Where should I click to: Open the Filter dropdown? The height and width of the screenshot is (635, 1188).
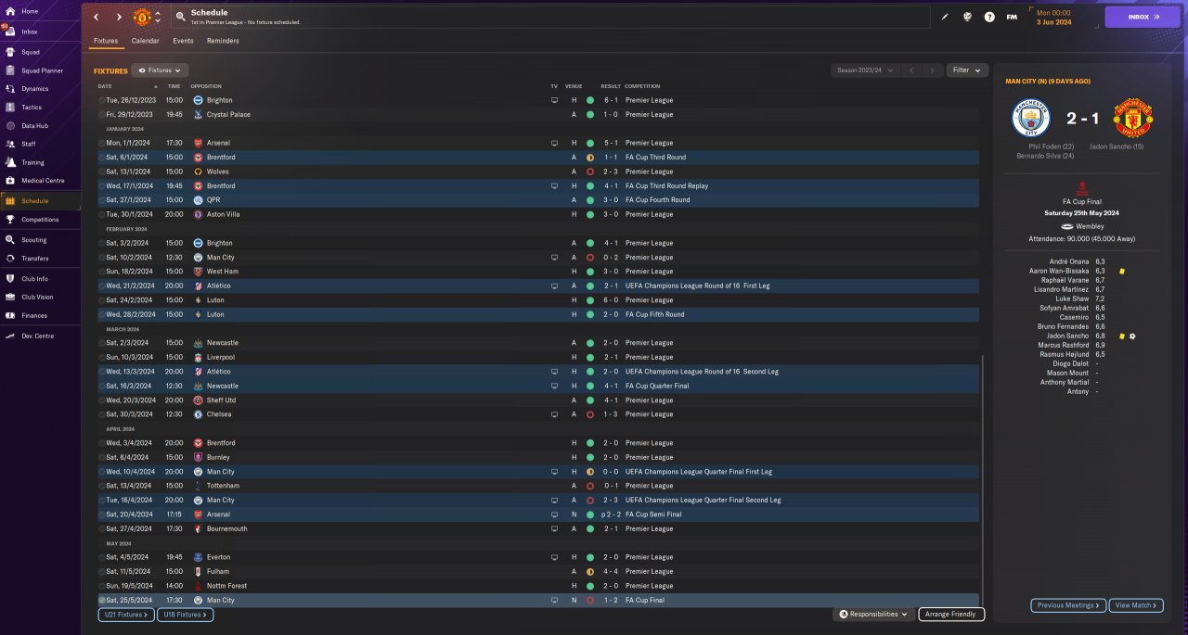[x=967, y=70]
